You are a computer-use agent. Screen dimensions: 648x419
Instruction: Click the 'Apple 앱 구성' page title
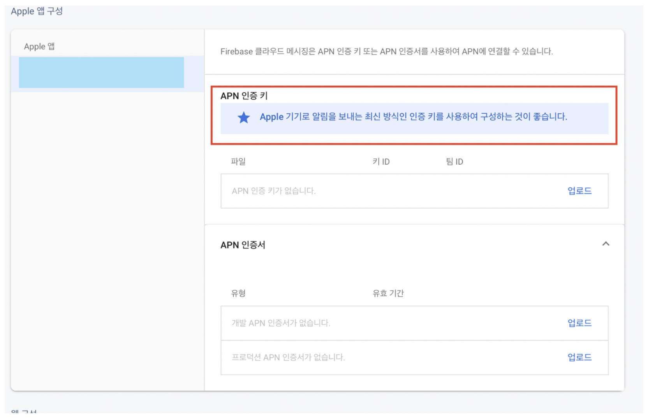37,11
